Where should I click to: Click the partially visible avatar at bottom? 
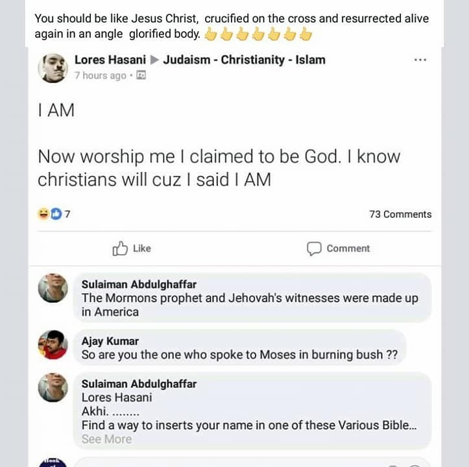click(x=53, y=462)
